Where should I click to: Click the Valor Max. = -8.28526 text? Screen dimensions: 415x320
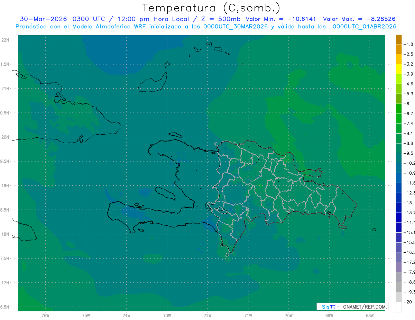point(359,19)
